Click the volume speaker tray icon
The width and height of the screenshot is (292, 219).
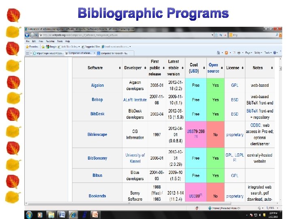tap(260, 215)
